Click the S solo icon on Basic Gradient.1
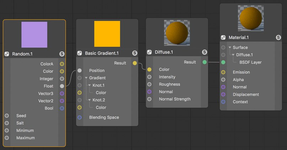 coord(135,53)
